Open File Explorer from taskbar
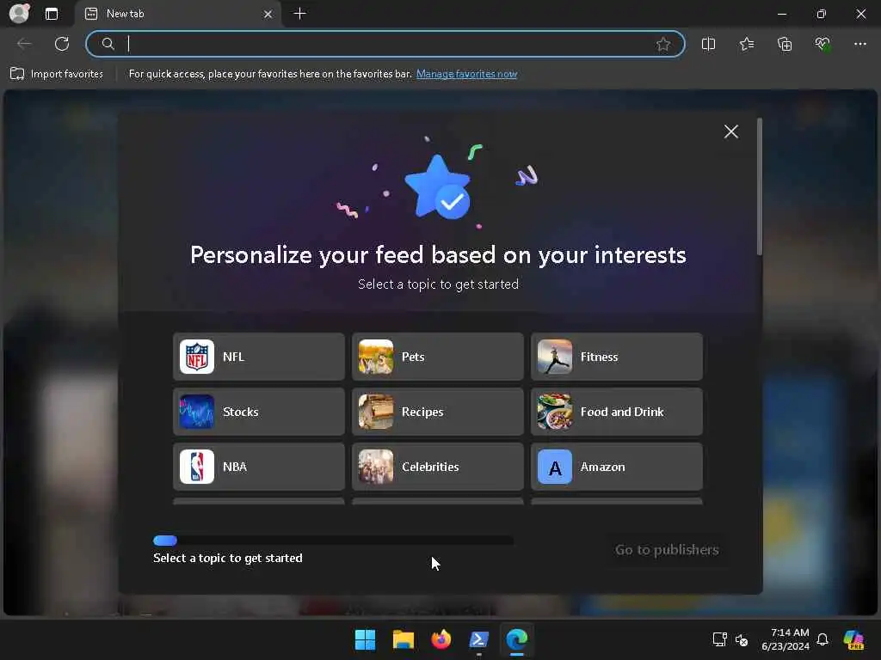Screen dimensions: 881x660 [404, 639]
